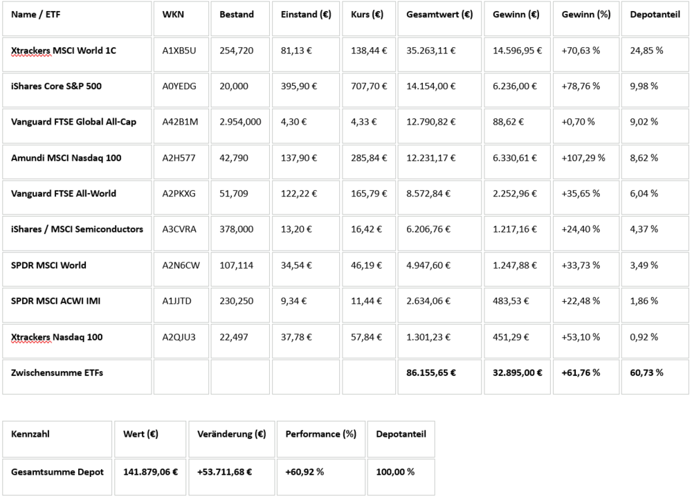Click 'Xtrackers MSCI World 1C' name cell
This screenshot has height=499, width=692.
[x=77, y=55]
